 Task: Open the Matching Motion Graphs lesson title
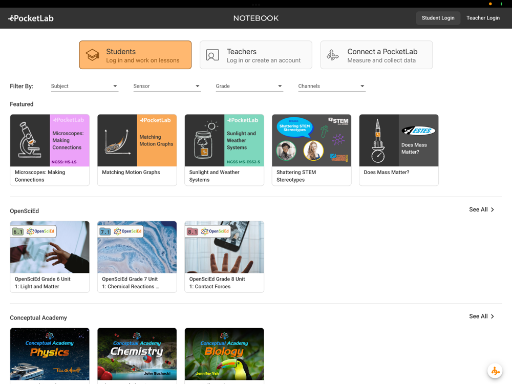[131, 172]
